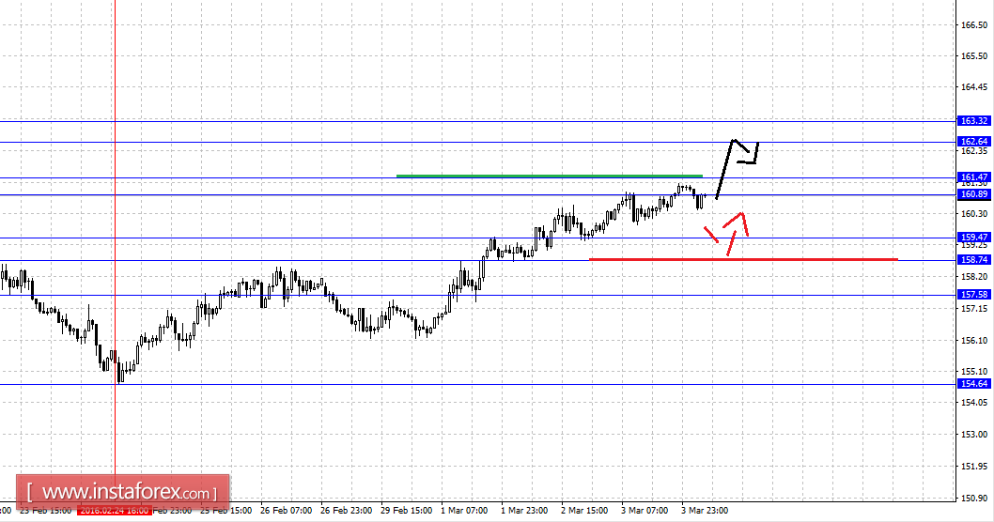Click the 156.10 price axis value

coord(974,340)
